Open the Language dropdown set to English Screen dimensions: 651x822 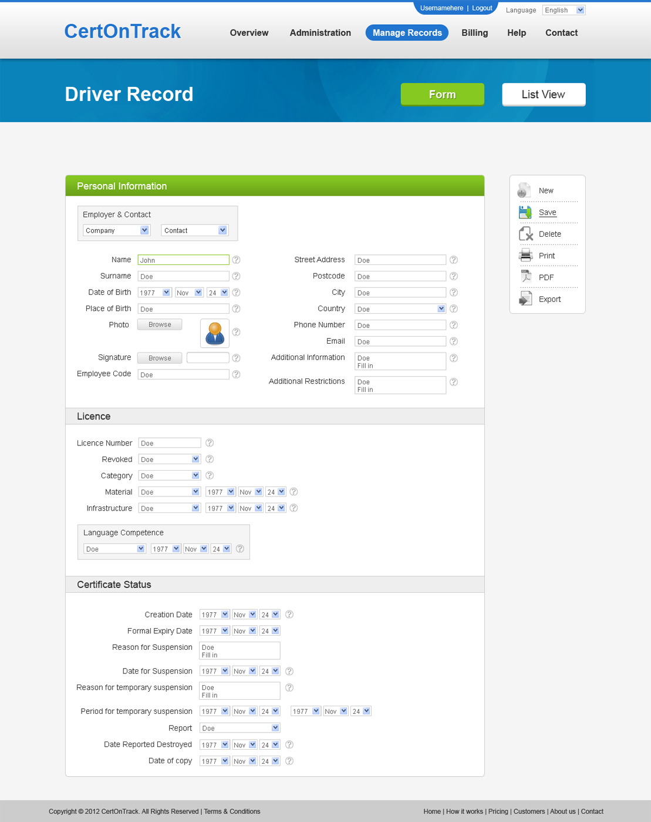[x=564, y=10]
